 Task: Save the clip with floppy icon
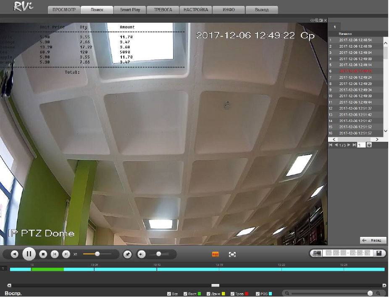379,253
